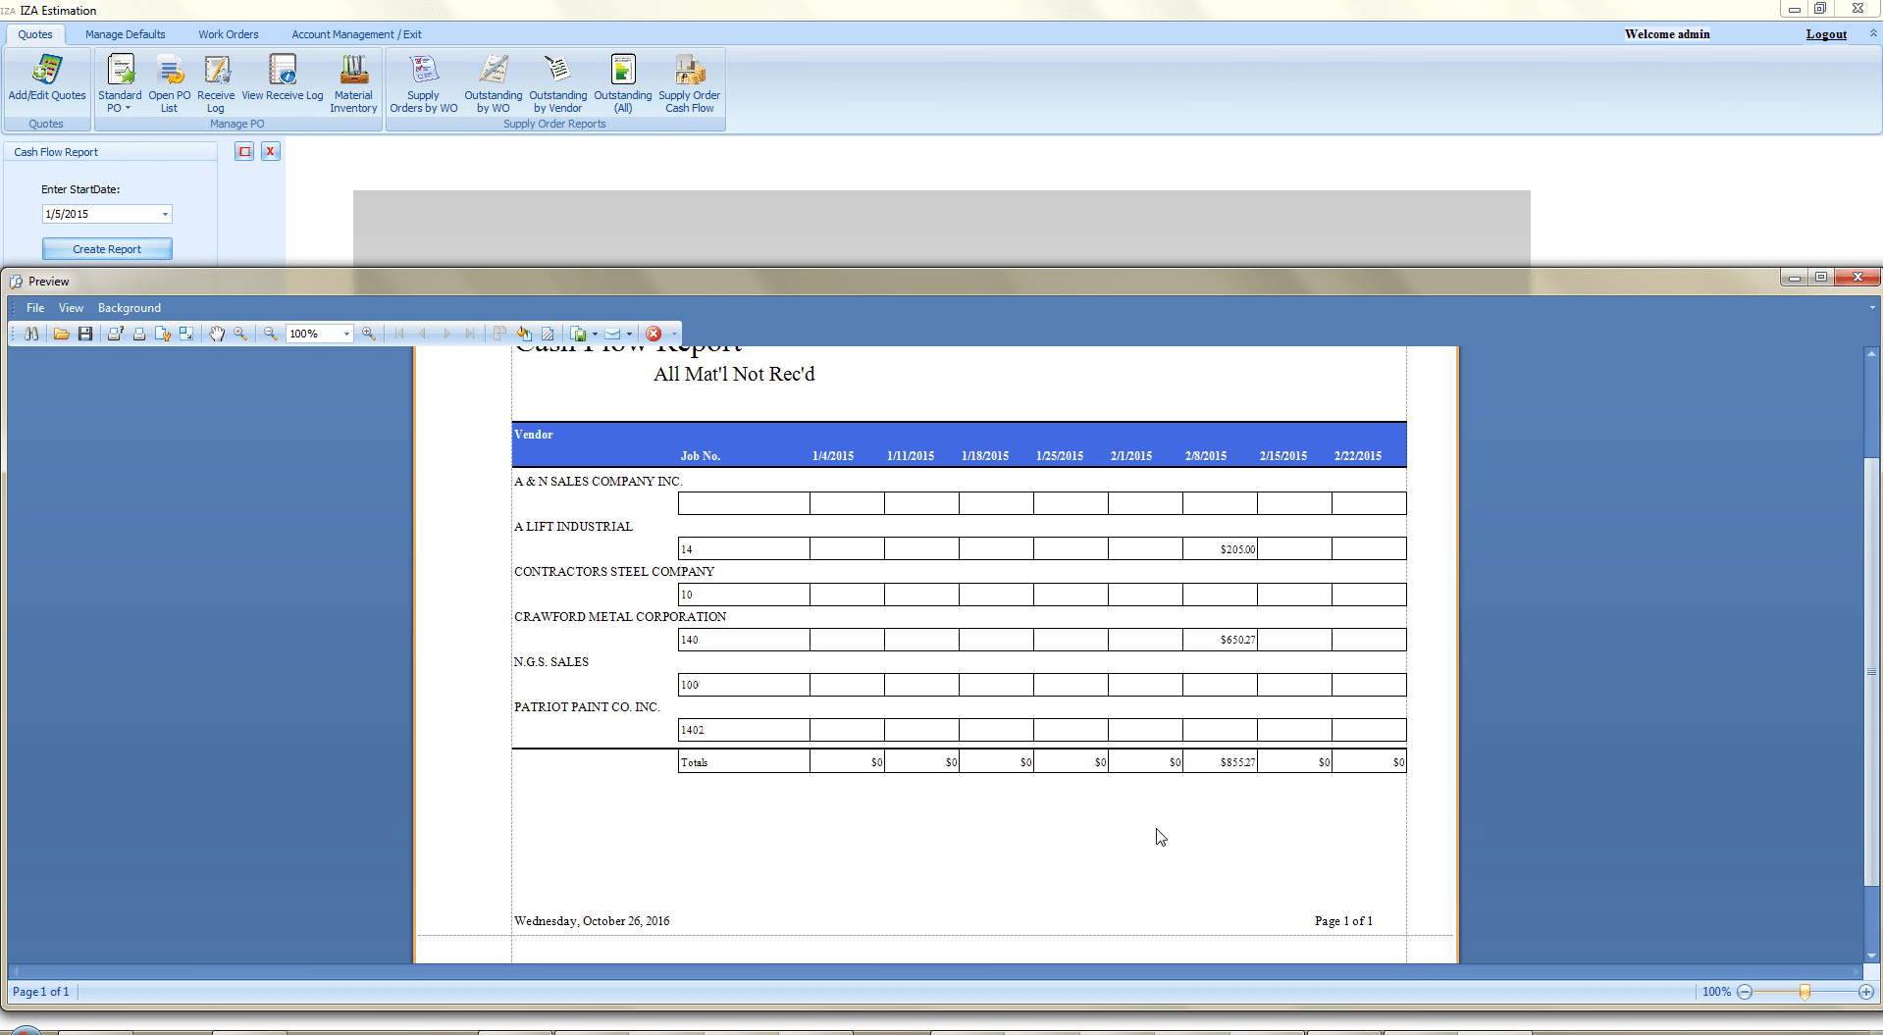Switch to the Work Orders tab

click(229, 34)
